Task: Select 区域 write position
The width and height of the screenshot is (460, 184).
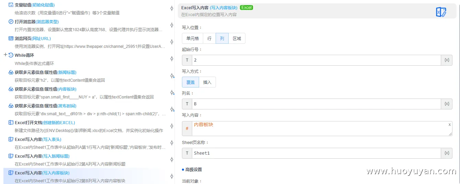Action: tap(237, 38)
